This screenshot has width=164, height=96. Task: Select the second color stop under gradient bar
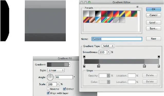point(99,66)
